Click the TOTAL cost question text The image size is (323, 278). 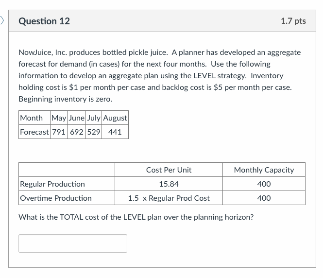click(x=136, y=217)
